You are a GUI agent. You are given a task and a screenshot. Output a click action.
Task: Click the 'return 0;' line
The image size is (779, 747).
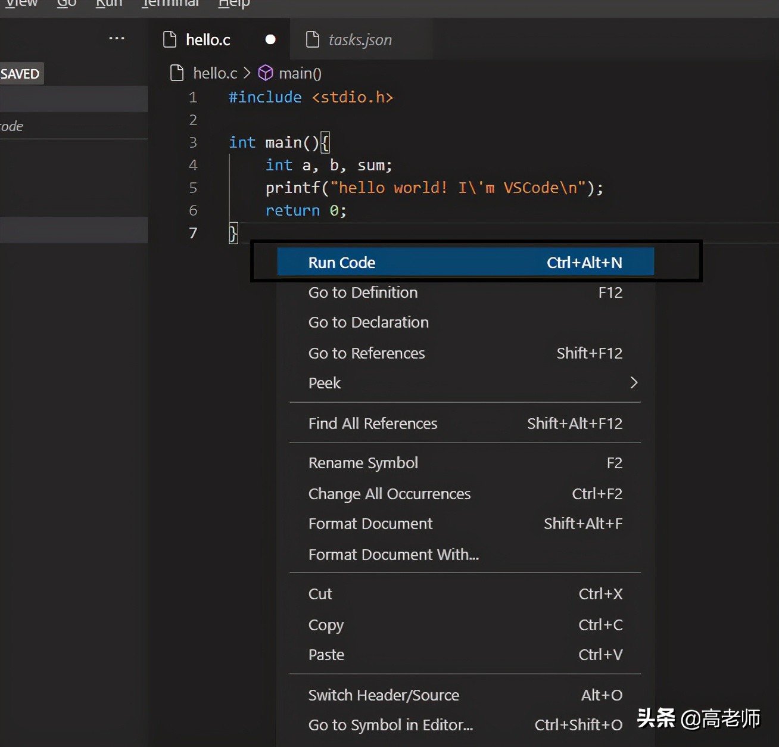point(306,210)
